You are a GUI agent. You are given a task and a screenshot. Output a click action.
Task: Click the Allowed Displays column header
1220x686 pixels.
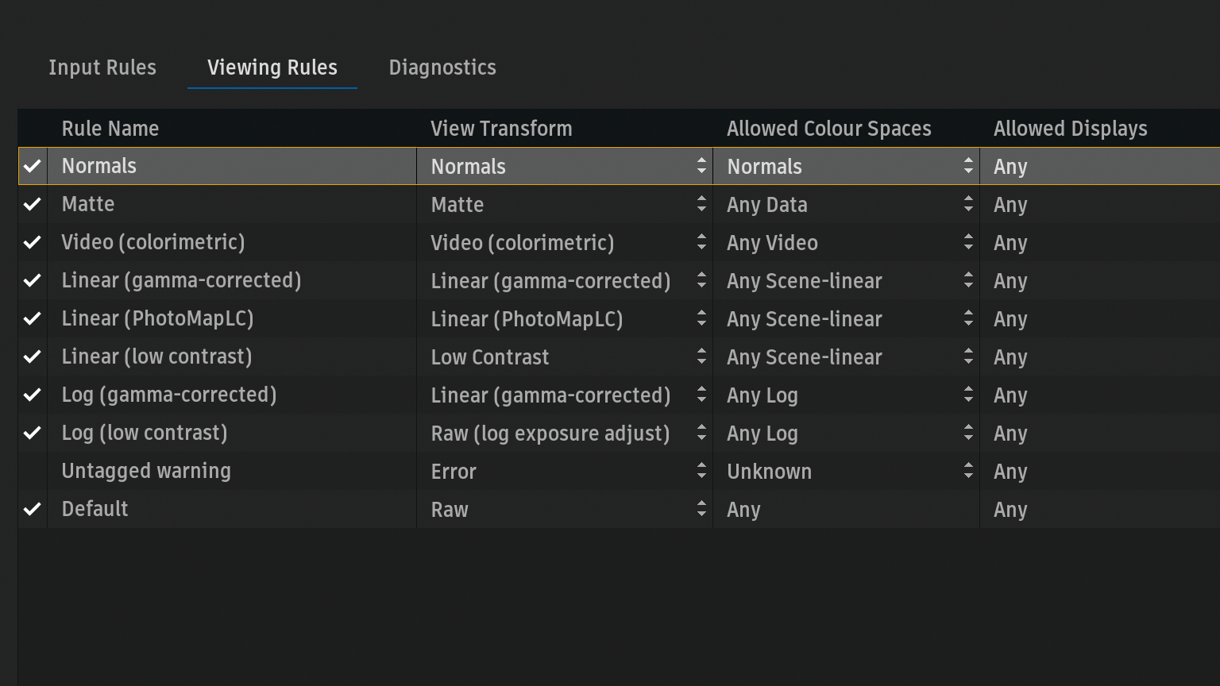[1070, 129]
